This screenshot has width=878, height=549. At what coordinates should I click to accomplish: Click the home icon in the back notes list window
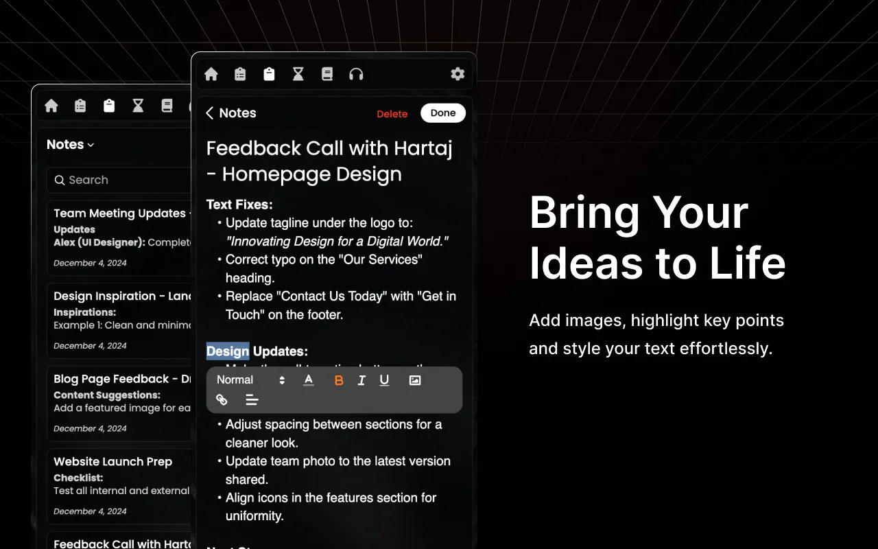tap(51, 106)
